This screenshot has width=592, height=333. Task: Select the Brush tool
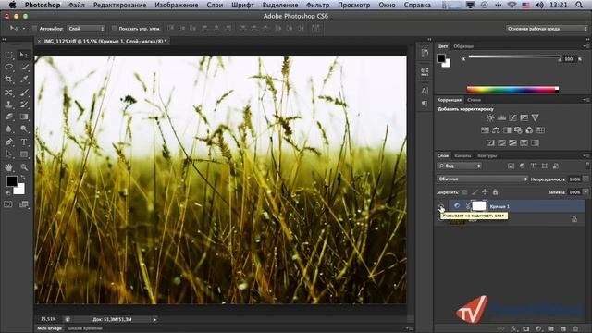pyautogui.click(x=24, y=92)
